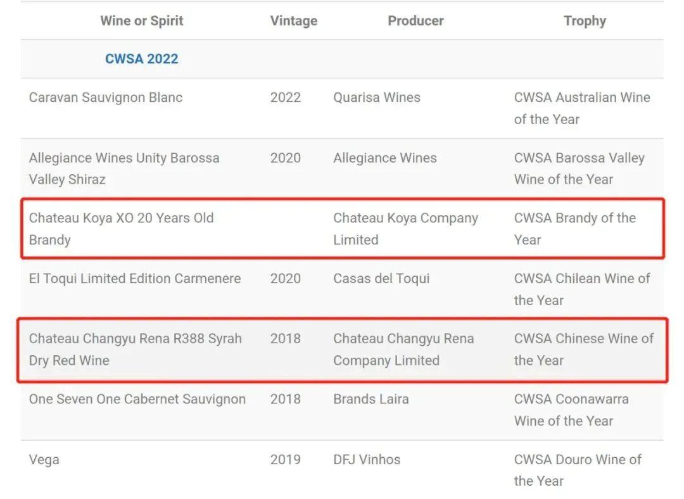Open the CWSA 2022 link
The height and width of the screenshot is (499, 684).
141,59
